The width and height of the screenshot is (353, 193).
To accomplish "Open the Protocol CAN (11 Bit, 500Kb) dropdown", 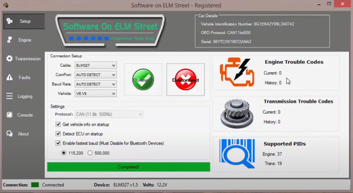I will (109, 114).
